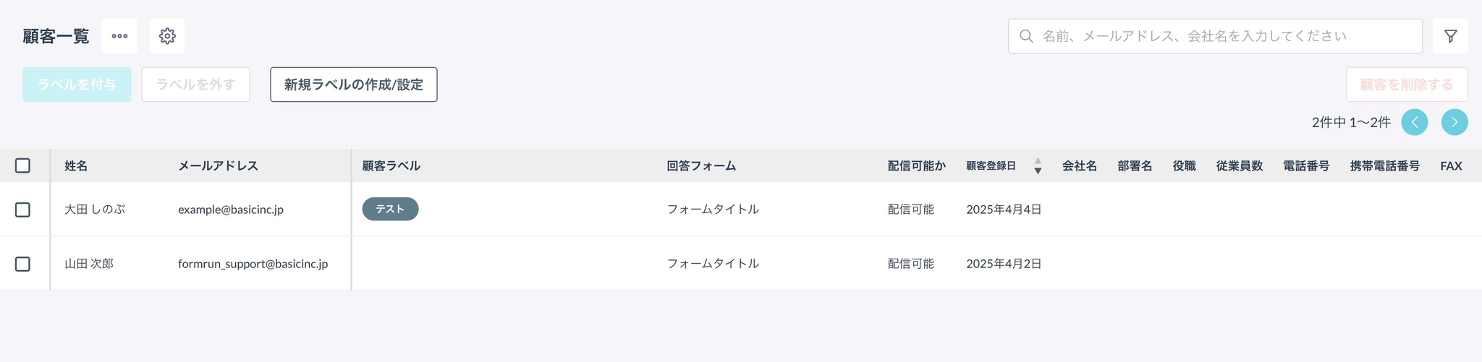Image resolution: width=1482 pixels, height=362 pixels.
Task: Select the テスト label badge
Action: click(x=390, y=209)
